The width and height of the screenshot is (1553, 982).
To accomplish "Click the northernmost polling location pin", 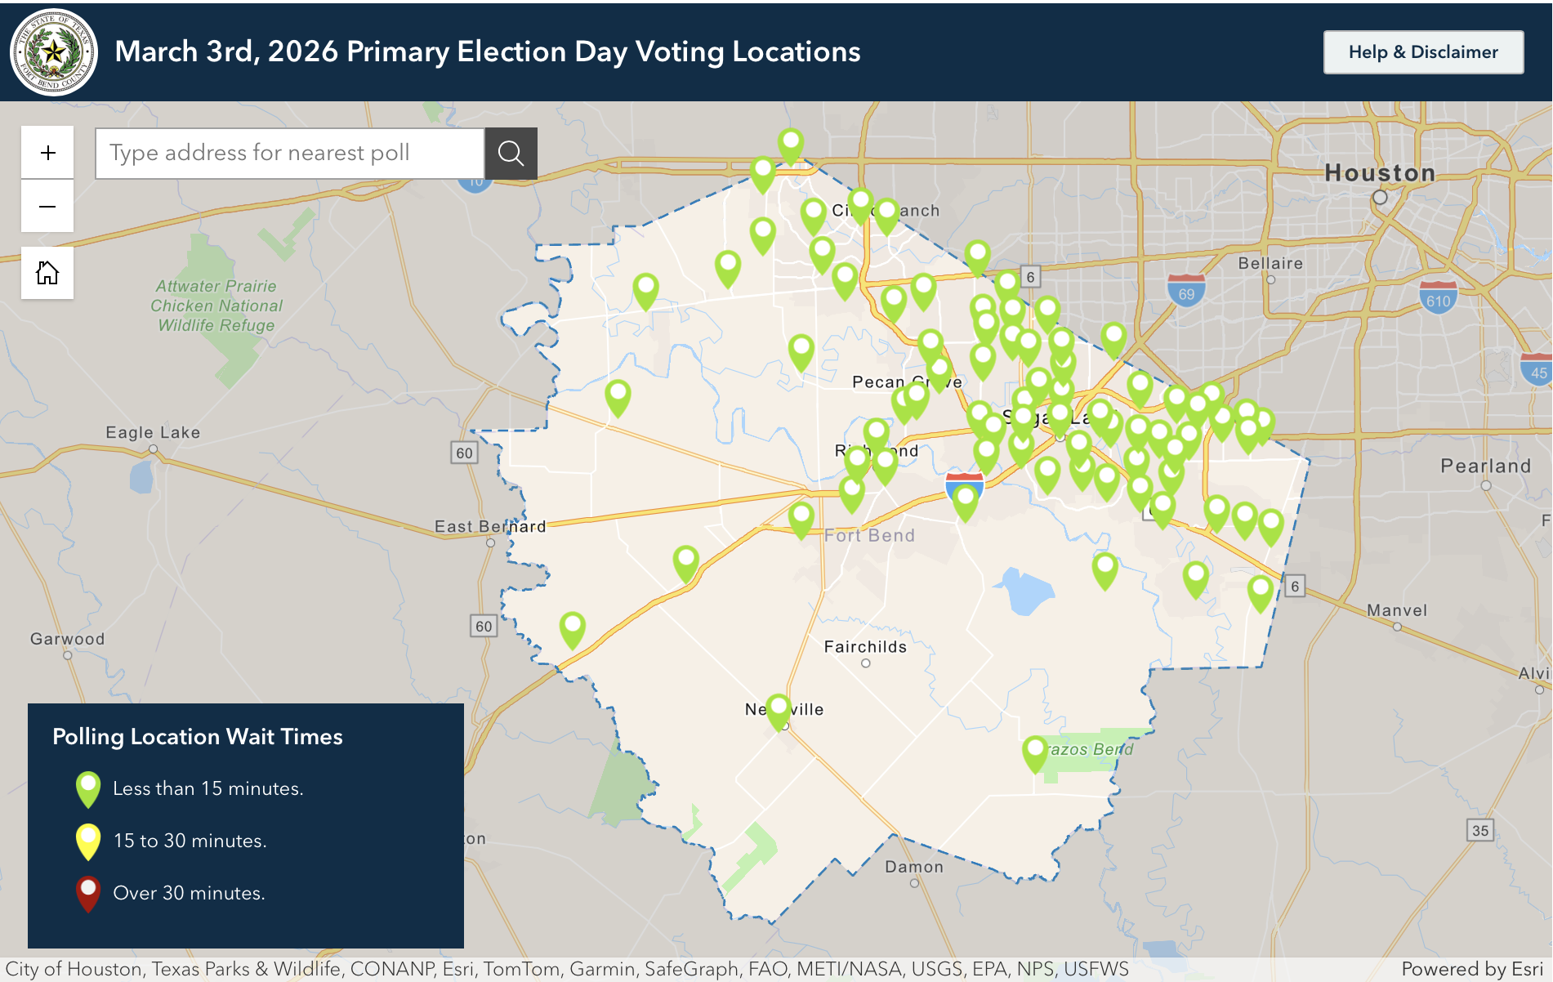I will pos(790,144).
